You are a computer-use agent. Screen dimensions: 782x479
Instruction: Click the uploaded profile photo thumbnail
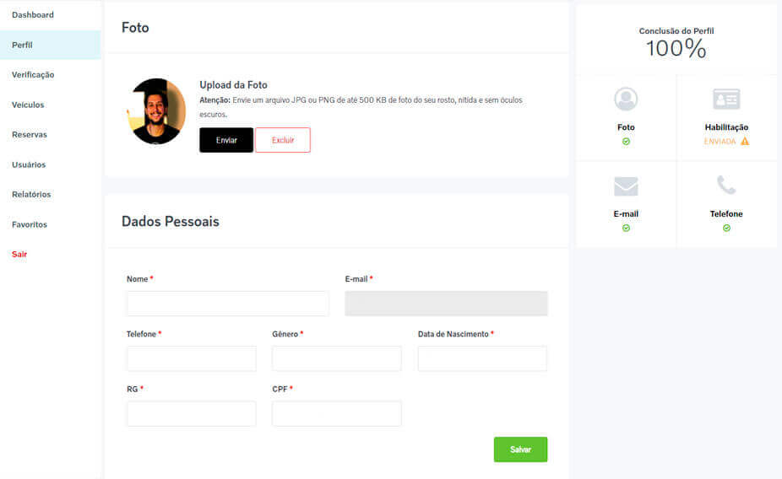[157, 111]
